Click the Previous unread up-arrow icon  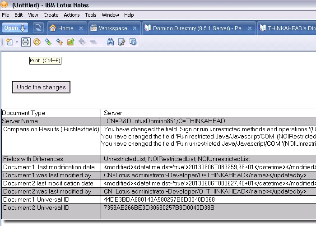click(60, 42)
